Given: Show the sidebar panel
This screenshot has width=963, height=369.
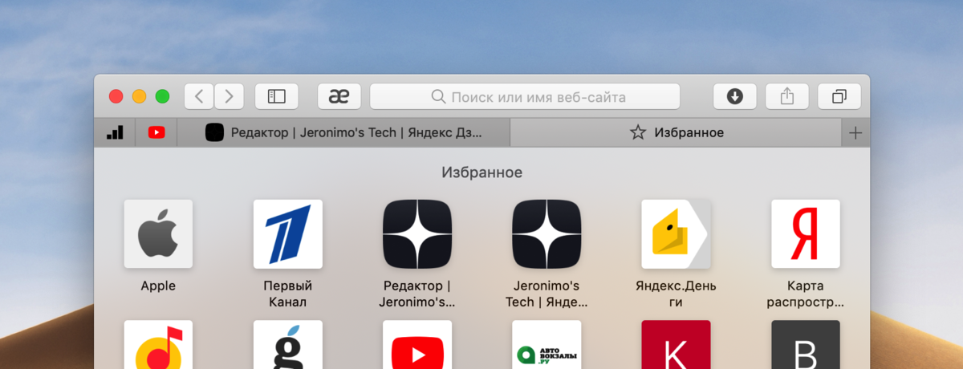Looking at the screenshot, I should (x=276, y=96).
